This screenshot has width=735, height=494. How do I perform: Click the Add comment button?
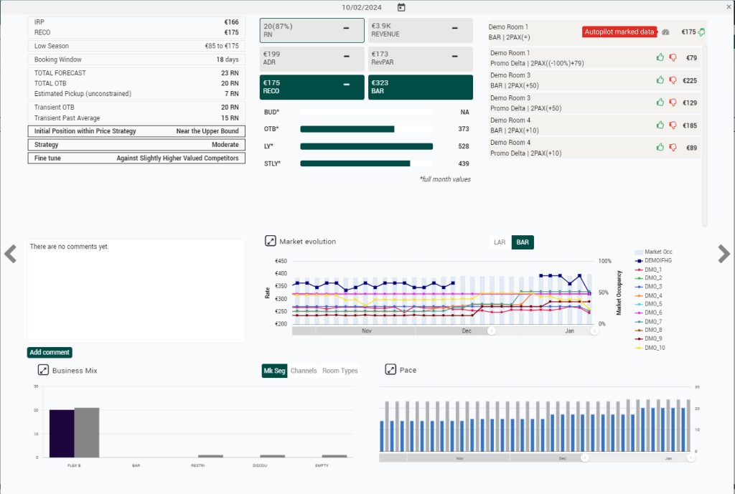click(x=50, y=352)
